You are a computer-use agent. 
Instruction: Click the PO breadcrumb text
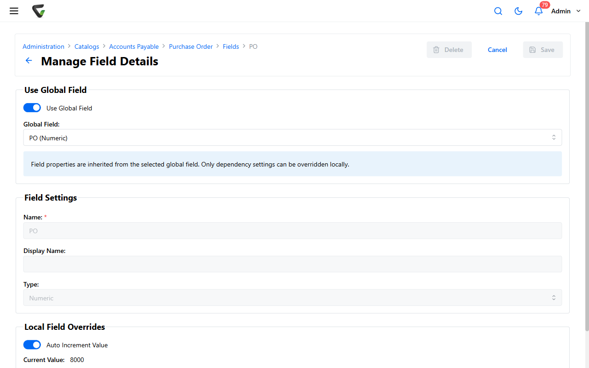point(253,46)
